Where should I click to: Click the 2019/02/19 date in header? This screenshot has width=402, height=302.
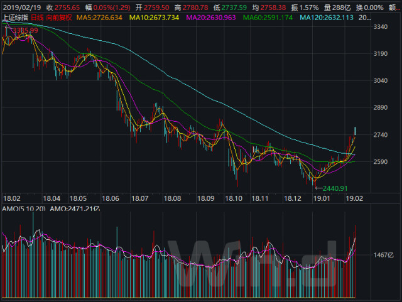tap(20, 6)
